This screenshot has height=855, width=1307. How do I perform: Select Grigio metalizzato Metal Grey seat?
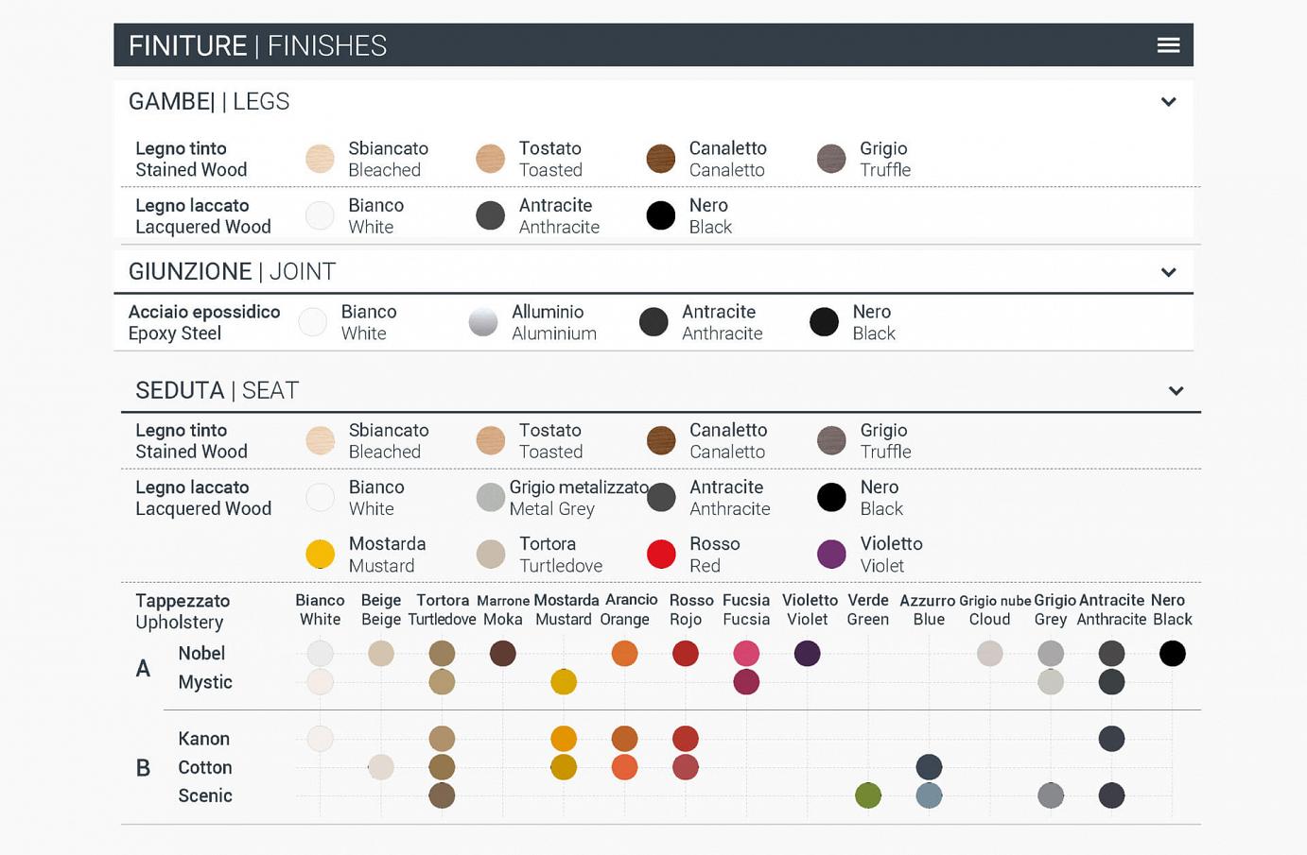tap(491, 497)
